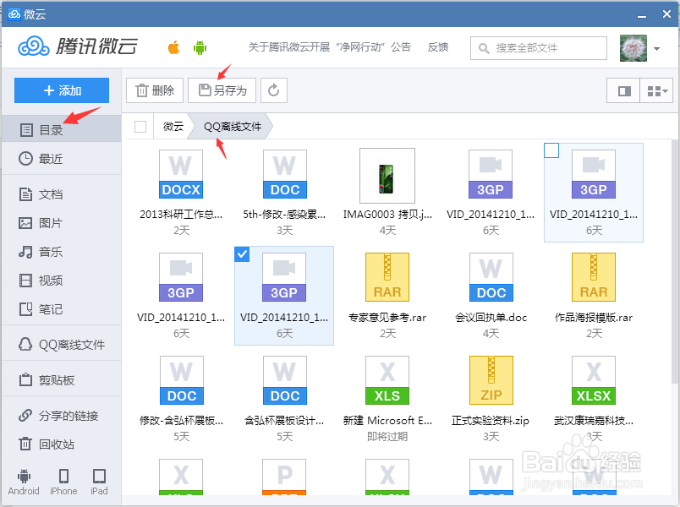680x507 pixels.
Task: Click the user profile avatar
Action: 633,48
